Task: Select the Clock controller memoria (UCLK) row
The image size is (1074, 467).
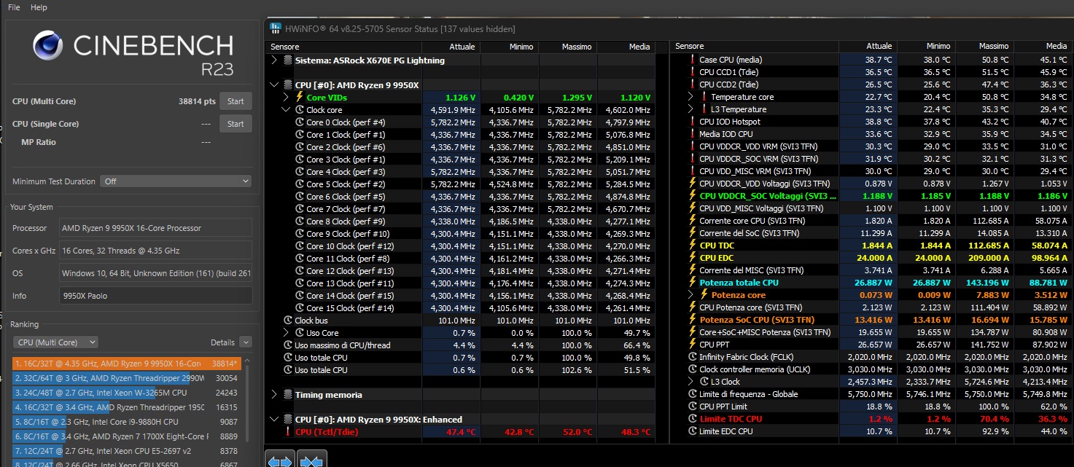Action: [872, 369]
